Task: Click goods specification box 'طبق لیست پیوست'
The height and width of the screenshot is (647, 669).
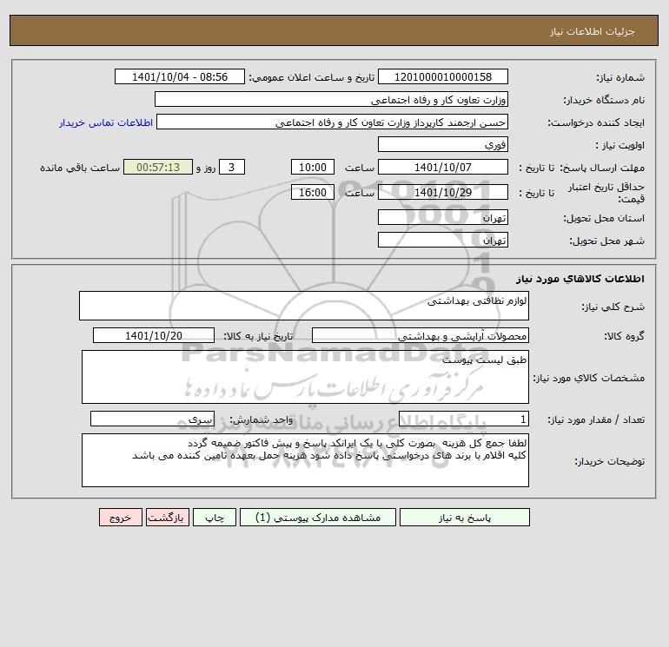Action: tap(305, 377)
